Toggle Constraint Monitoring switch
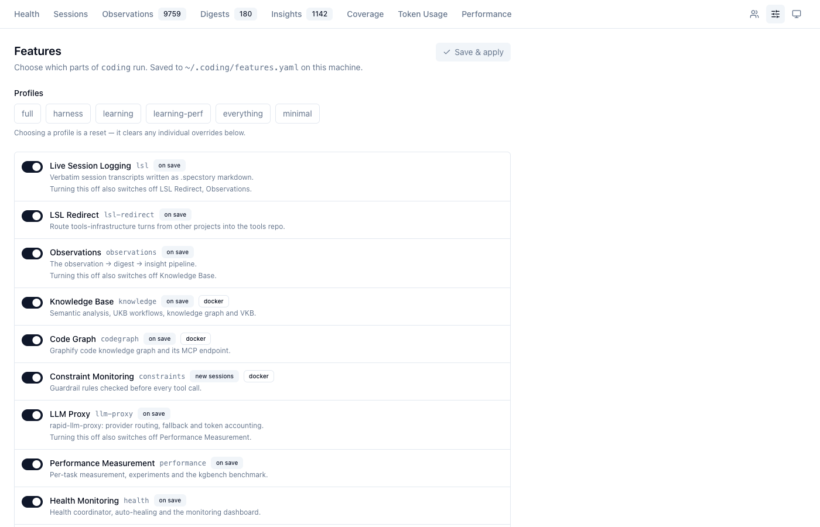820x527 pixels. (32, 378)
